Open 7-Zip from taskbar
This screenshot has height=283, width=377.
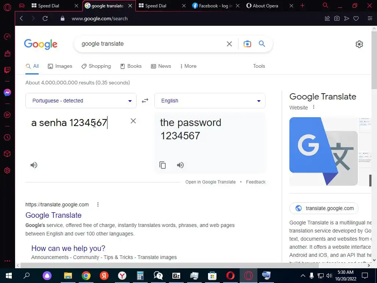point(176,276)
